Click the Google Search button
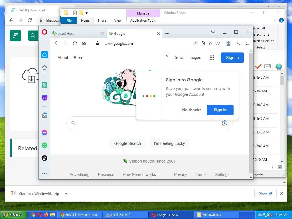This screenshot has width=292, height=219. point(127,143)
